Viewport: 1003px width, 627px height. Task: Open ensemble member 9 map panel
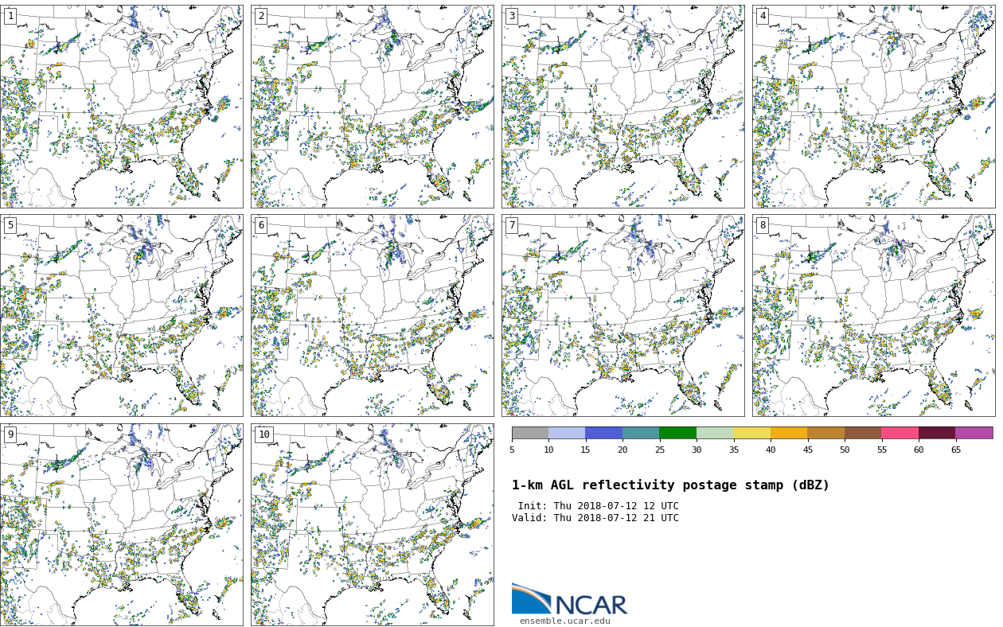(x=121, y=524)
